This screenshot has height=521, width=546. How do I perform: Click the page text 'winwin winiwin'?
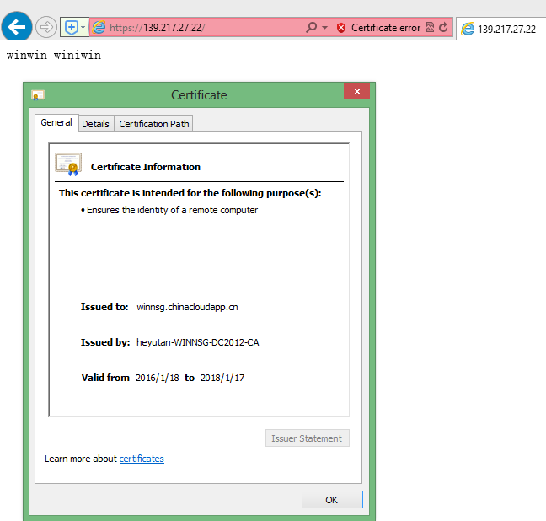[x=54, y=55]
